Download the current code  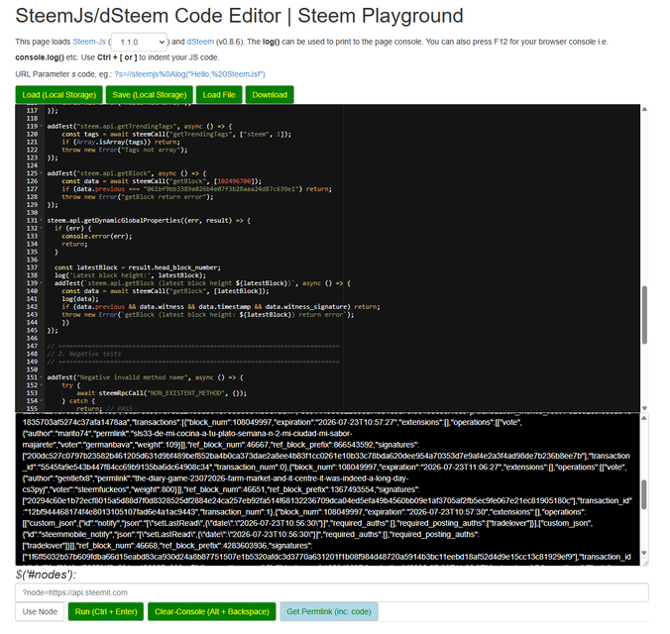click(x=270, y=95)
